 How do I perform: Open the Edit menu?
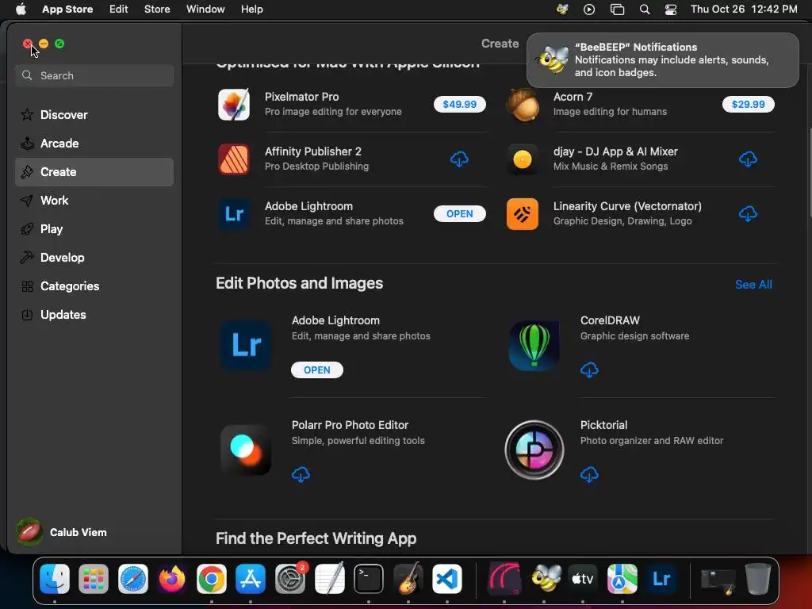point(119,10)
